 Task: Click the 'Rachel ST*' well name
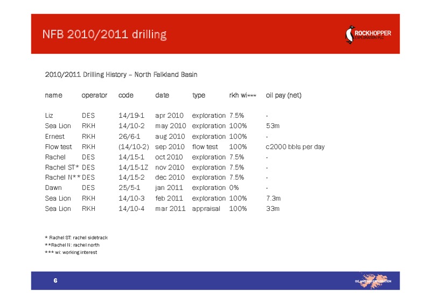click(x=62, y=167)
